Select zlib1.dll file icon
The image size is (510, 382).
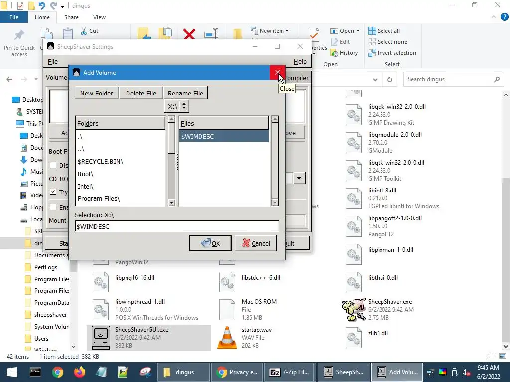pos(354,338)
